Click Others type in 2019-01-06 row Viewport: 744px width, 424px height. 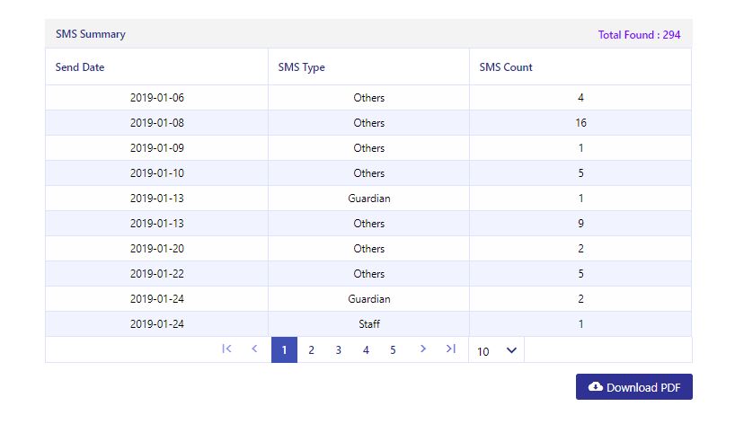(369, 98)
